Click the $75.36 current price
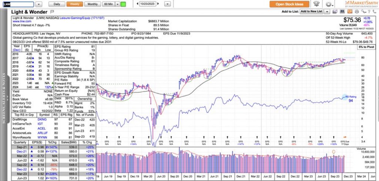379x181 pixels. click(352, 20)
